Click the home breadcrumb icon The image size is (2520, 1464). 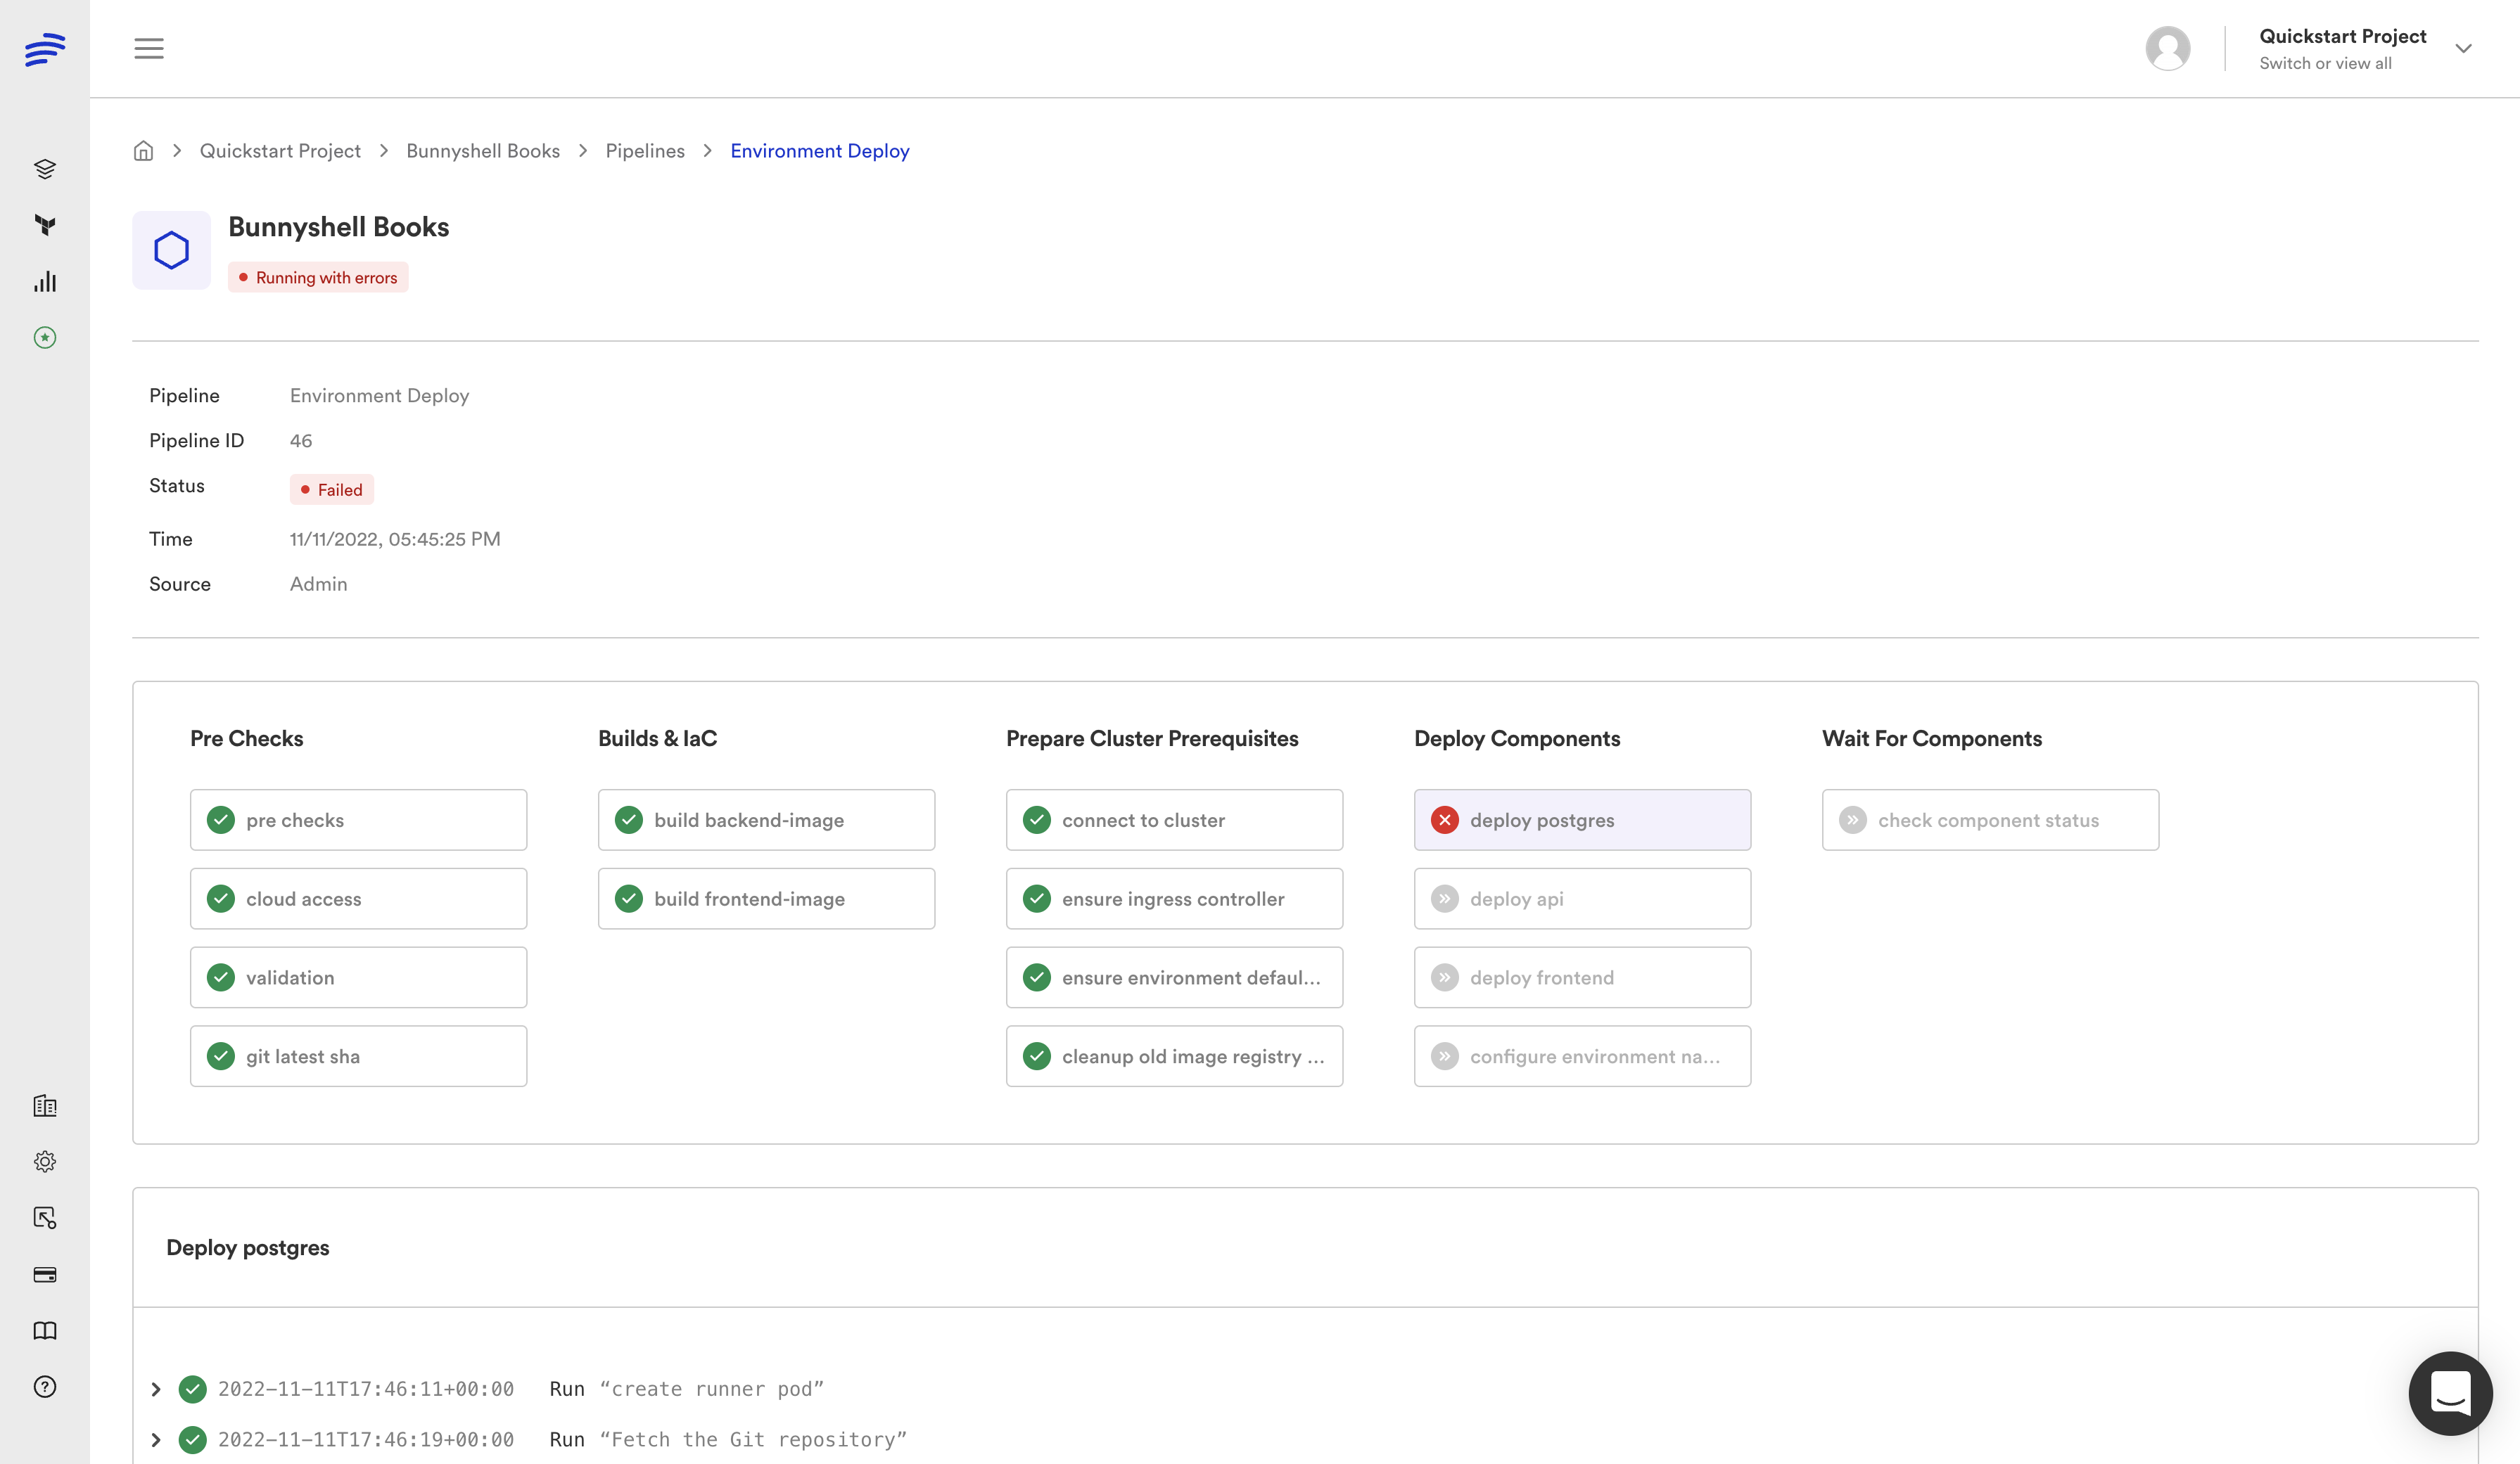click(143, 151)
